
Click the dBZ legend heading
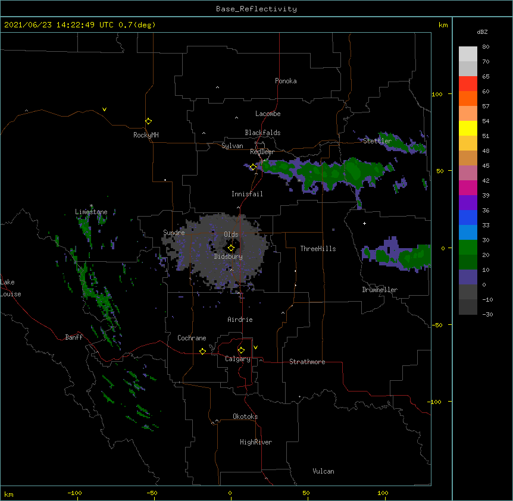482,32
